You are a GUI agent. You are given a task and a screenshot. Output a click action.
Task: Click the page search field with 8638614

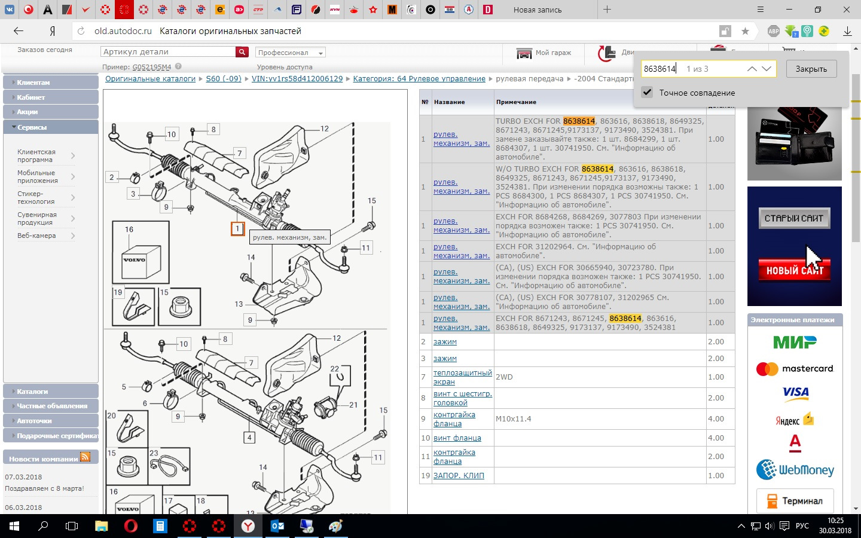pyautogui.click(x=709, y=69)
